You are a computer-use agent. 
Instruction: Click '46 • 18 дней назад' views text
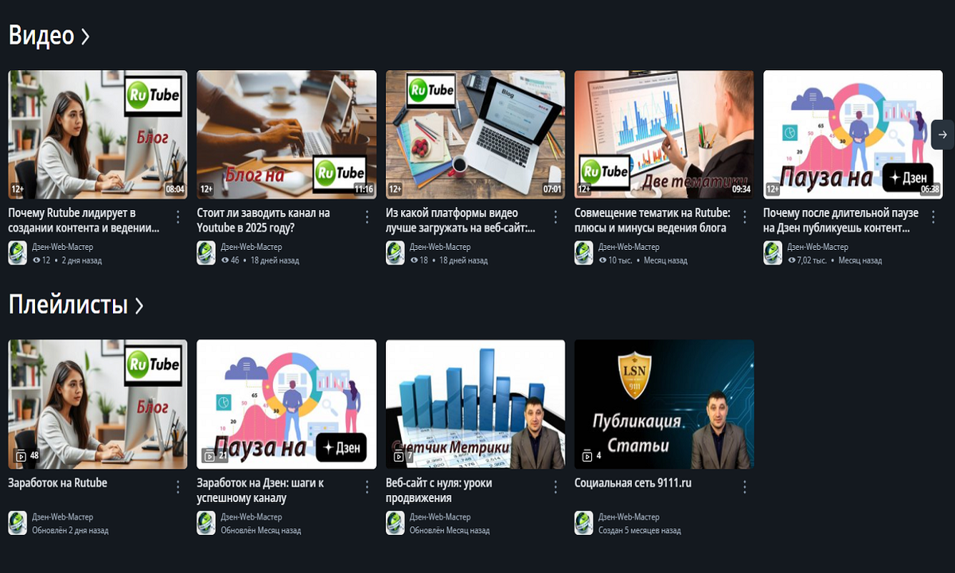(x=260, y=260)
